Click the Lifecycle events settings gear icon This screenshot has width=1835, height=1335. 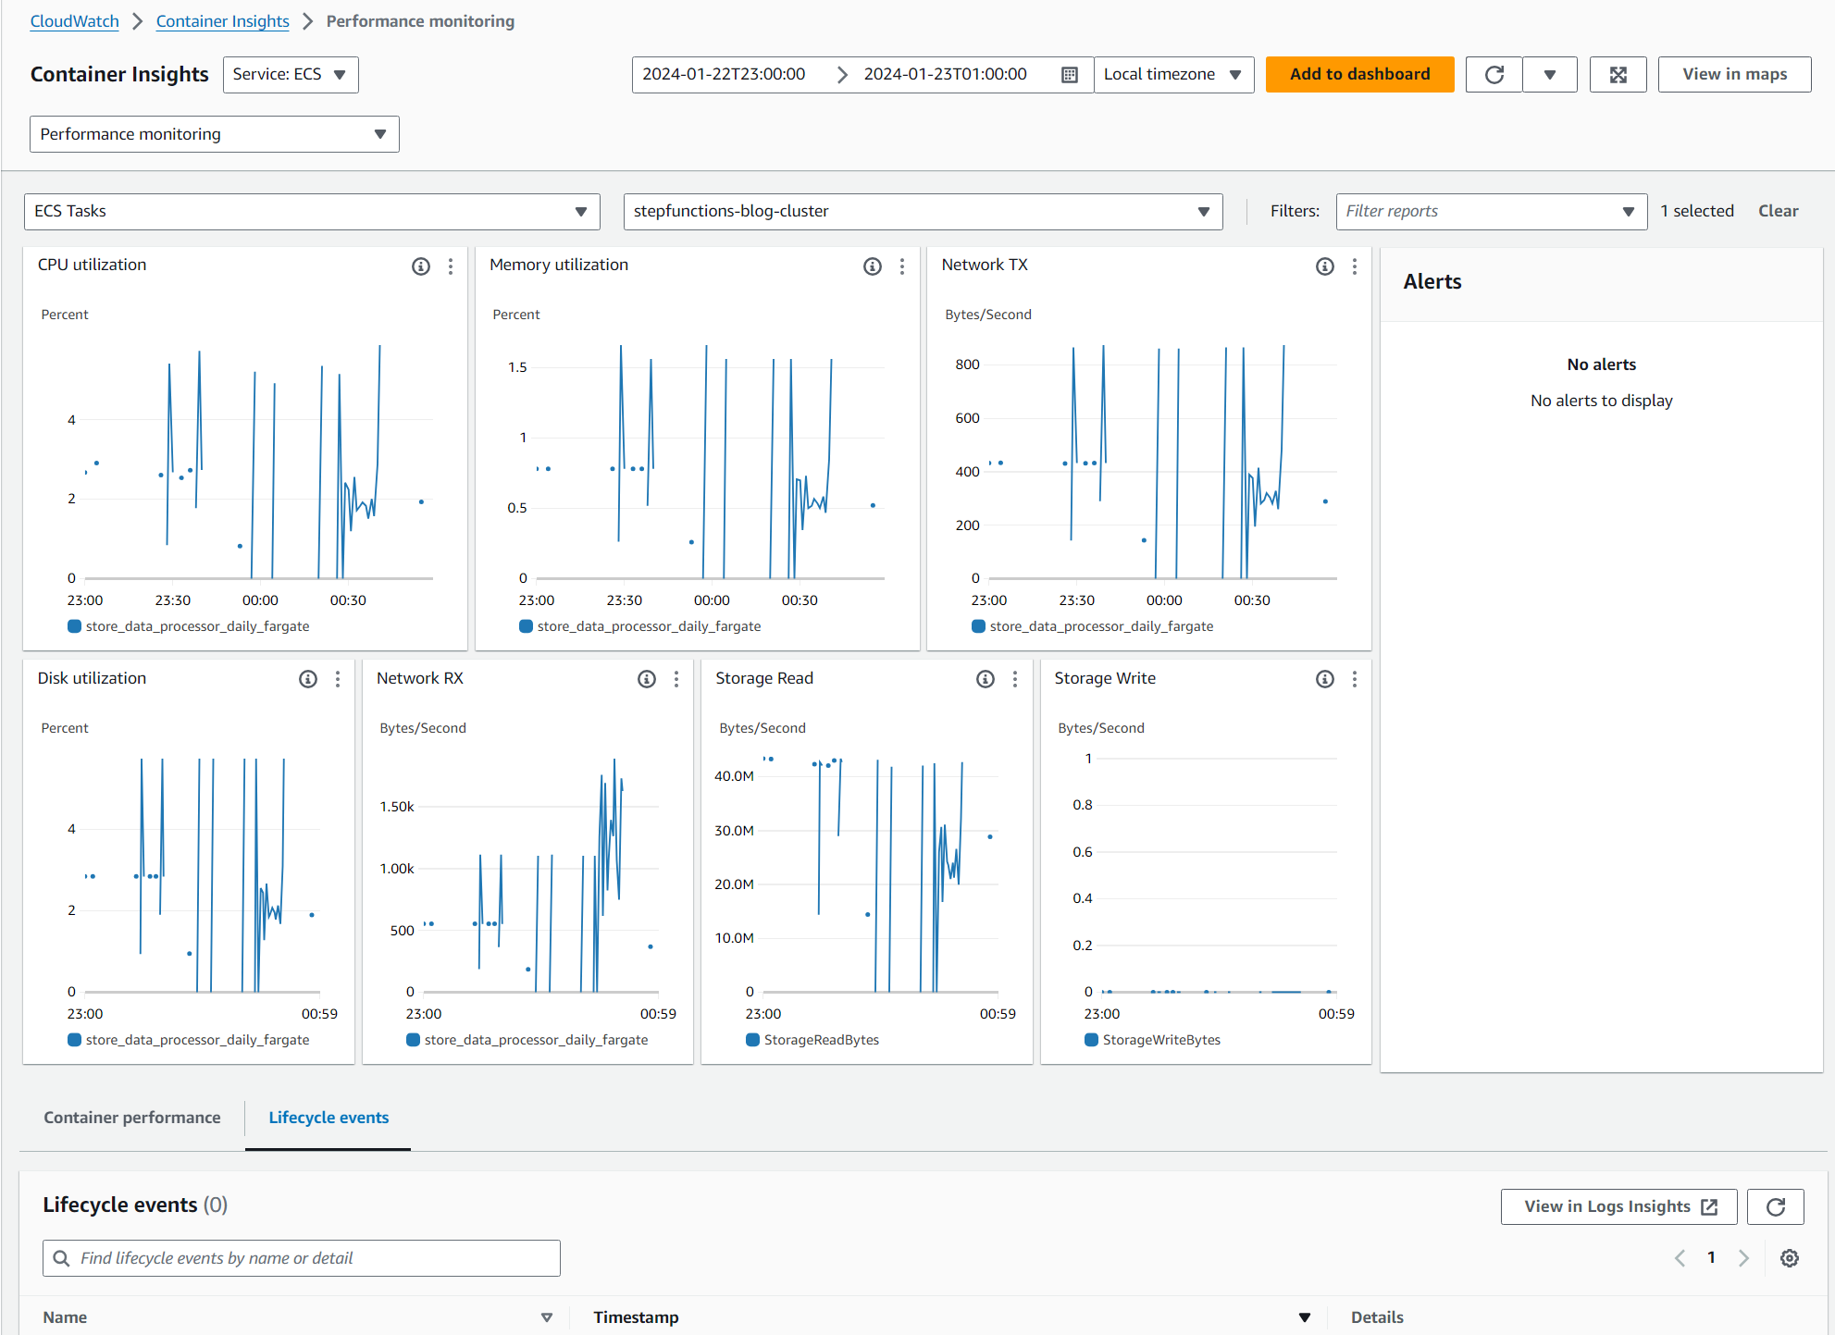1790,1258
